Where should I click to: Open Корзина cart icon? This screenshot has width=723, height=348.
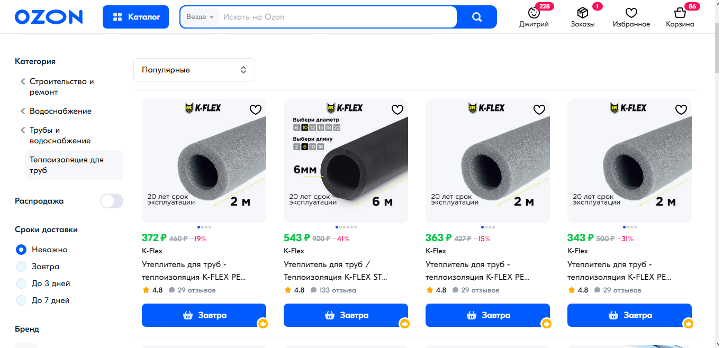click(x=680, y=13)
